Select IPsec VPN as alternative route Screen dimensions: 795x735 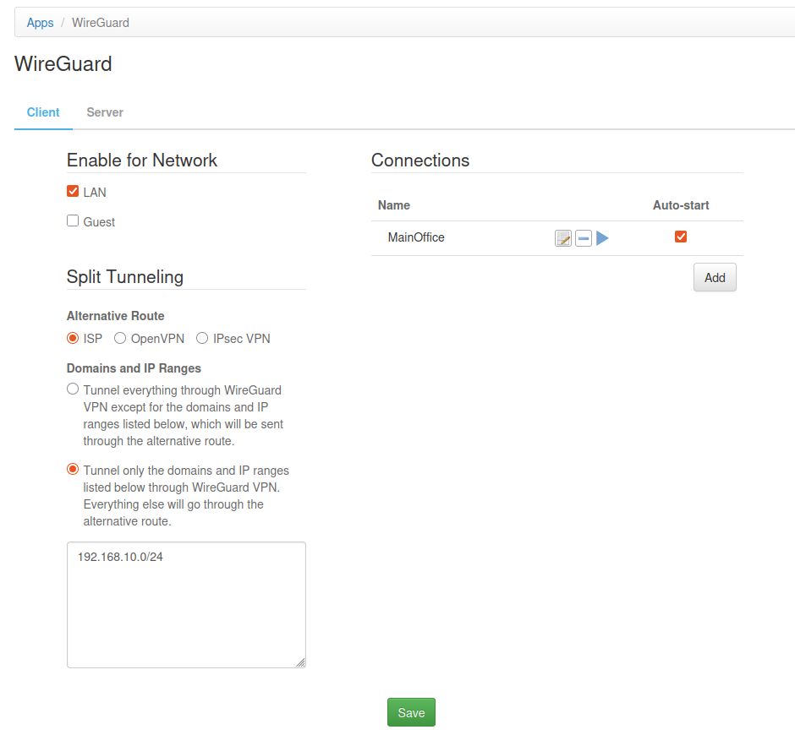[202, 338]
